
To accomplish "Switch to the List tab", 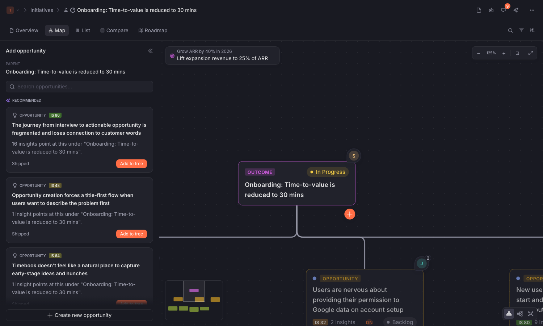I will pos(83,30).
